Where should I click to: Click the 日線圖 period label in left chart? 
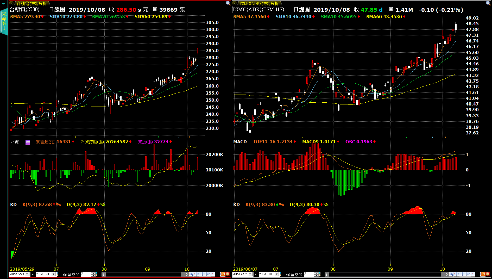coord(57,10)
